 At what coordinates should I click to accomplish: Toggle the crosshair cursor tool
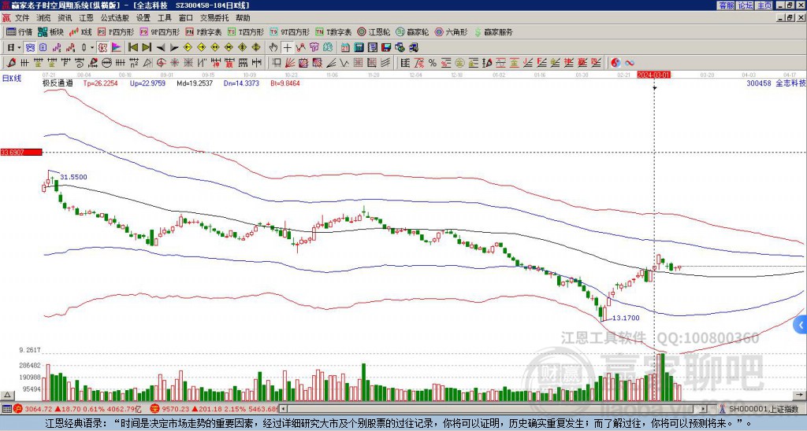click(x=287, y=48)
